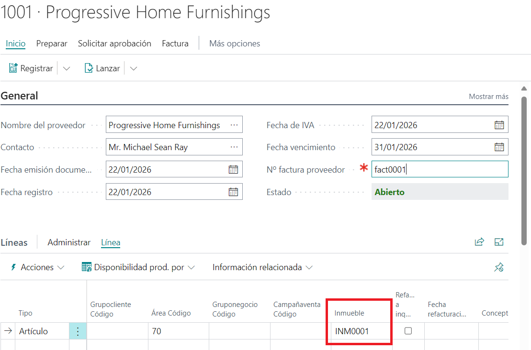
Task: Switch to the Inicio tab
Action: [x=16, y=44]
